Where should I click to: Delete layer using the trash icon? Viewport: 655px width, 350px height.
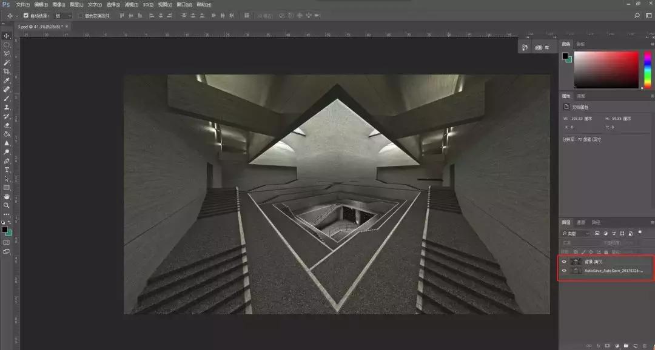click(x=644, y=345)
